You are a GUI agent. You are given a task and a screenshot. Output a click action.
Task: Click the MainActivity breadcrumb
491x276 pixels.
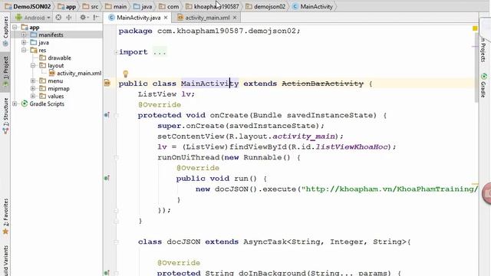tap(312, 6)
